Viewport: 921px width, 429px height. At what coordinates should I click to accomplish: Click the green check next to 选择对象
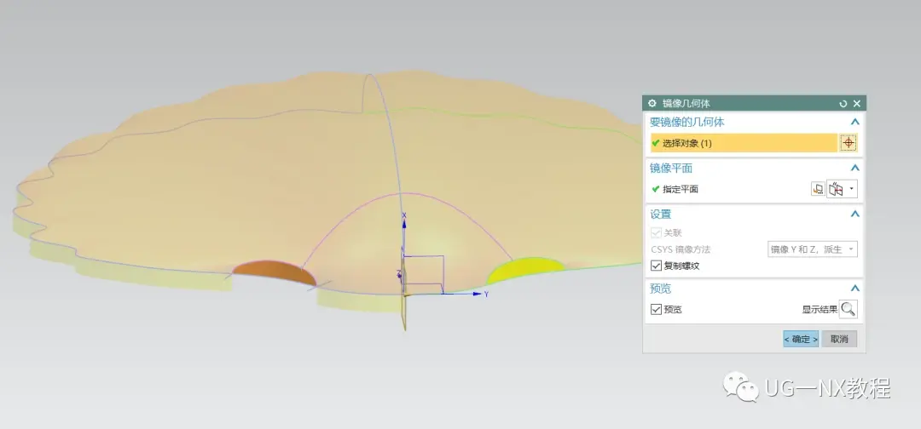point(656,142)
